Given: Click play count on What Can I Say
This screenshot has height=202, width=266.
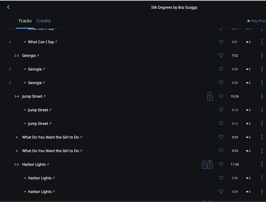Looking at the screenshot, I should click(x=249, y=42).
